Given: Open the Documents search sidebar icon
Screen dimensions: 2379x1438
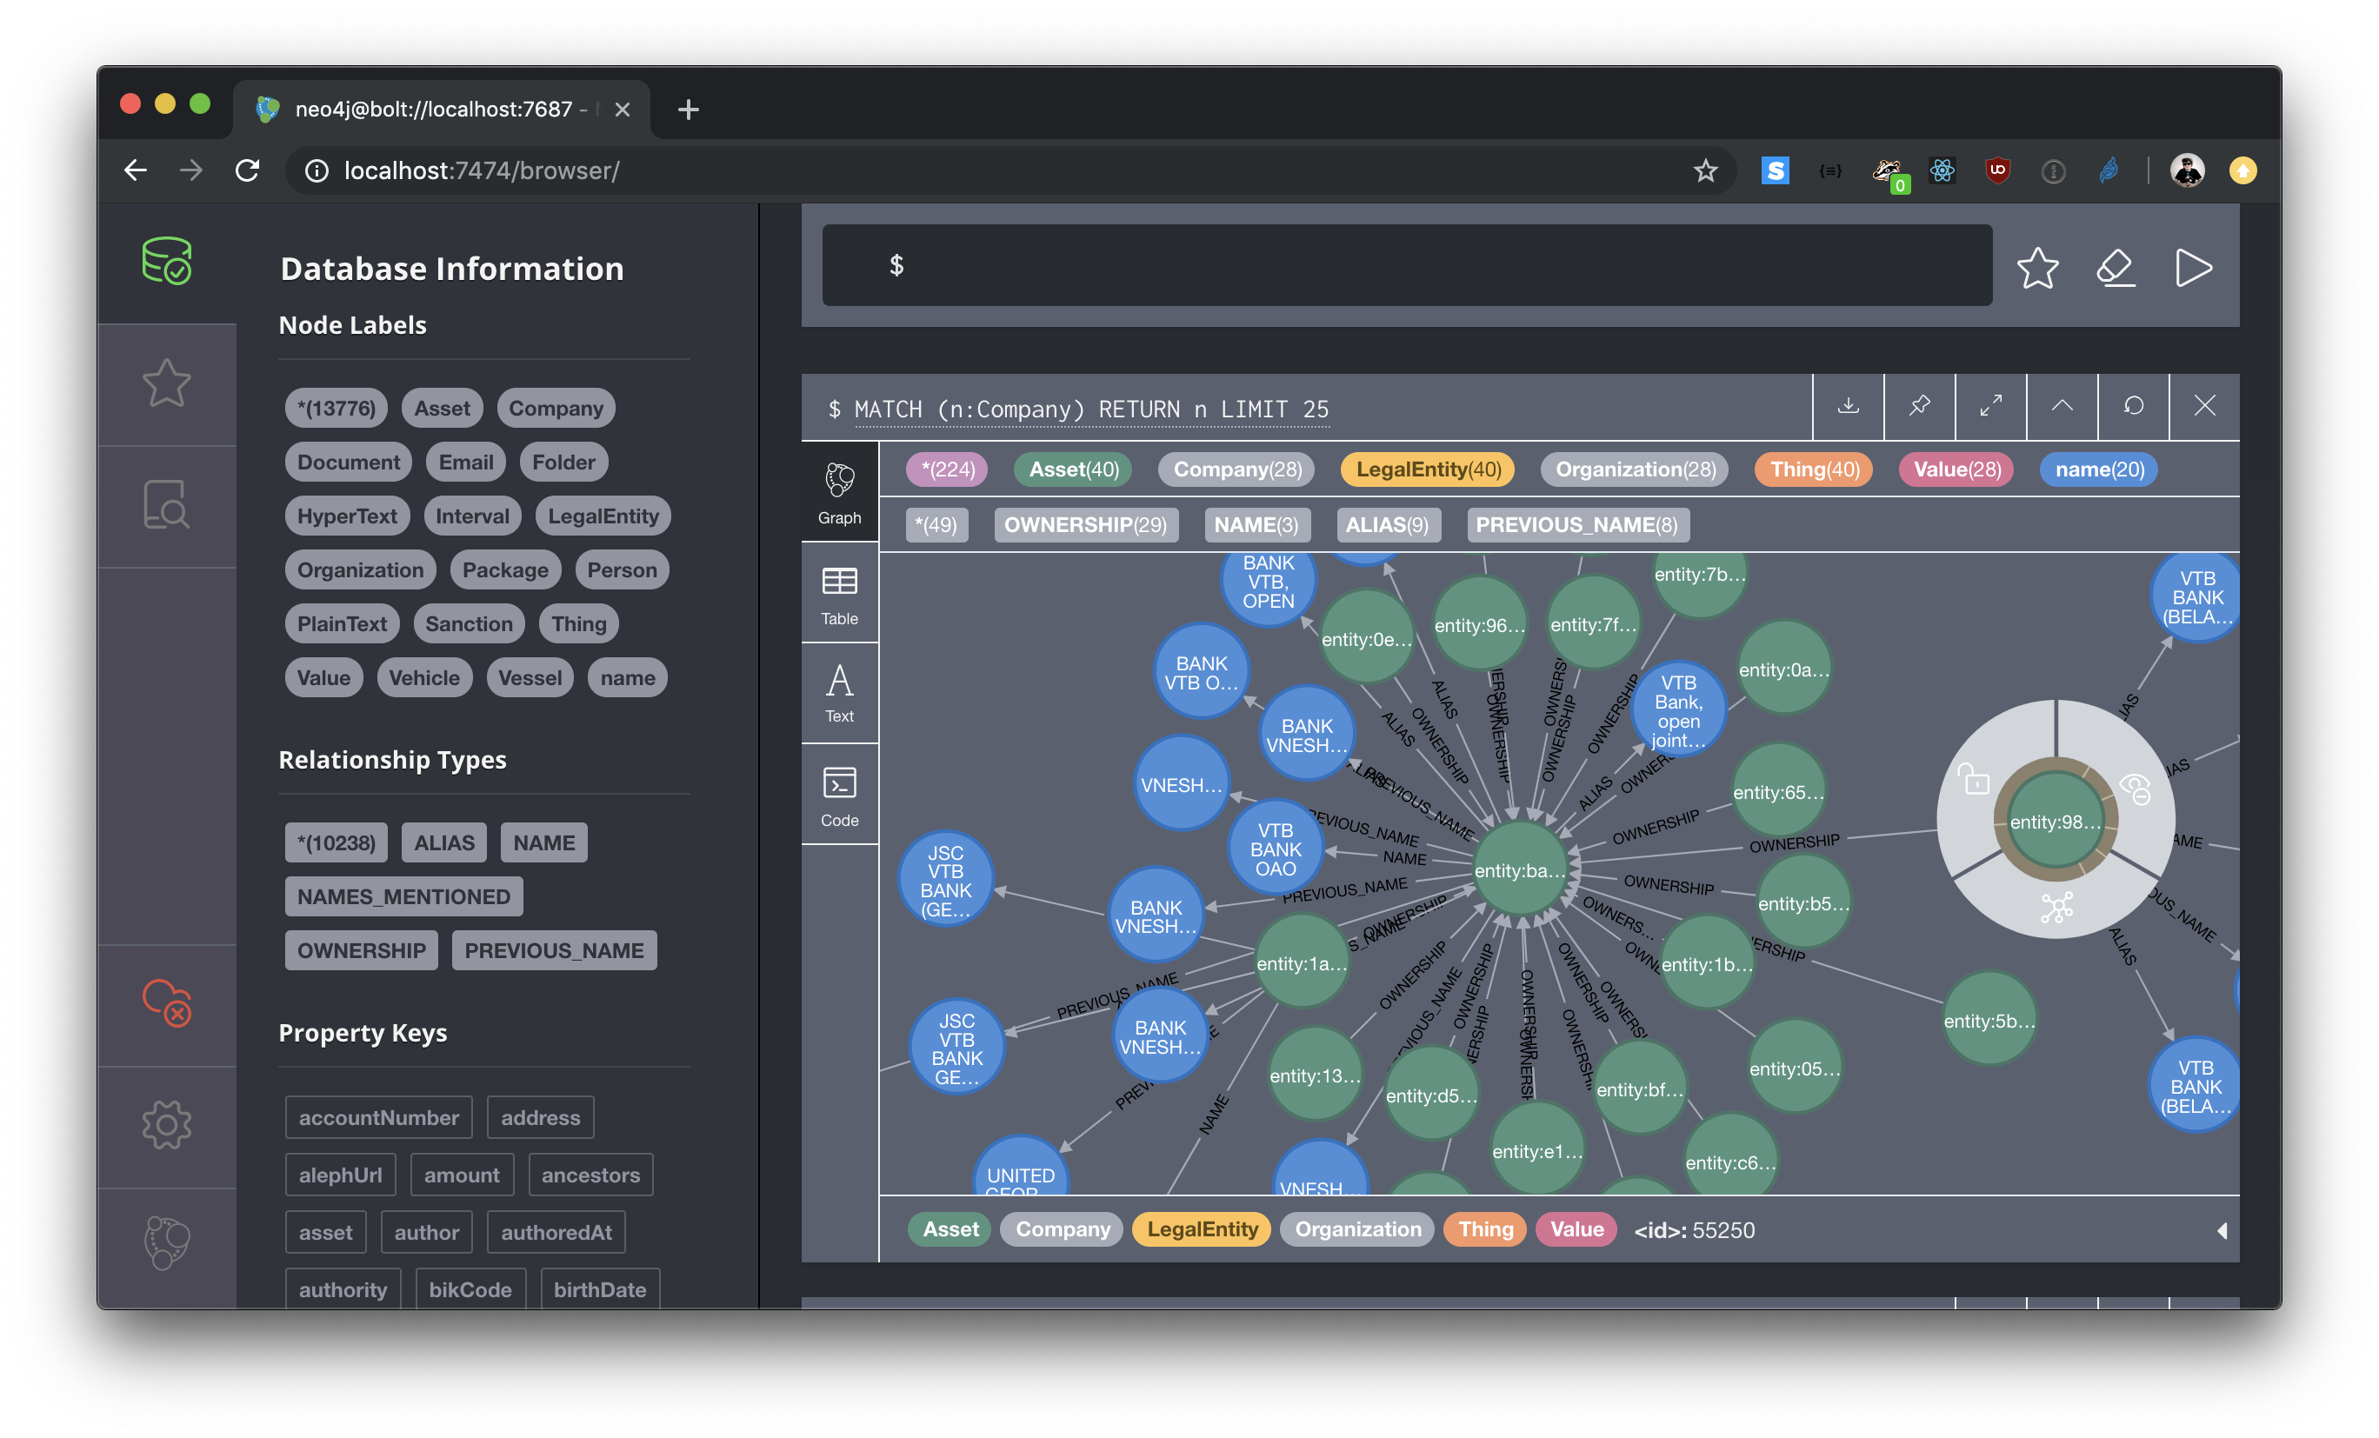Looking at the screenshot, I should tap(167, 505).
